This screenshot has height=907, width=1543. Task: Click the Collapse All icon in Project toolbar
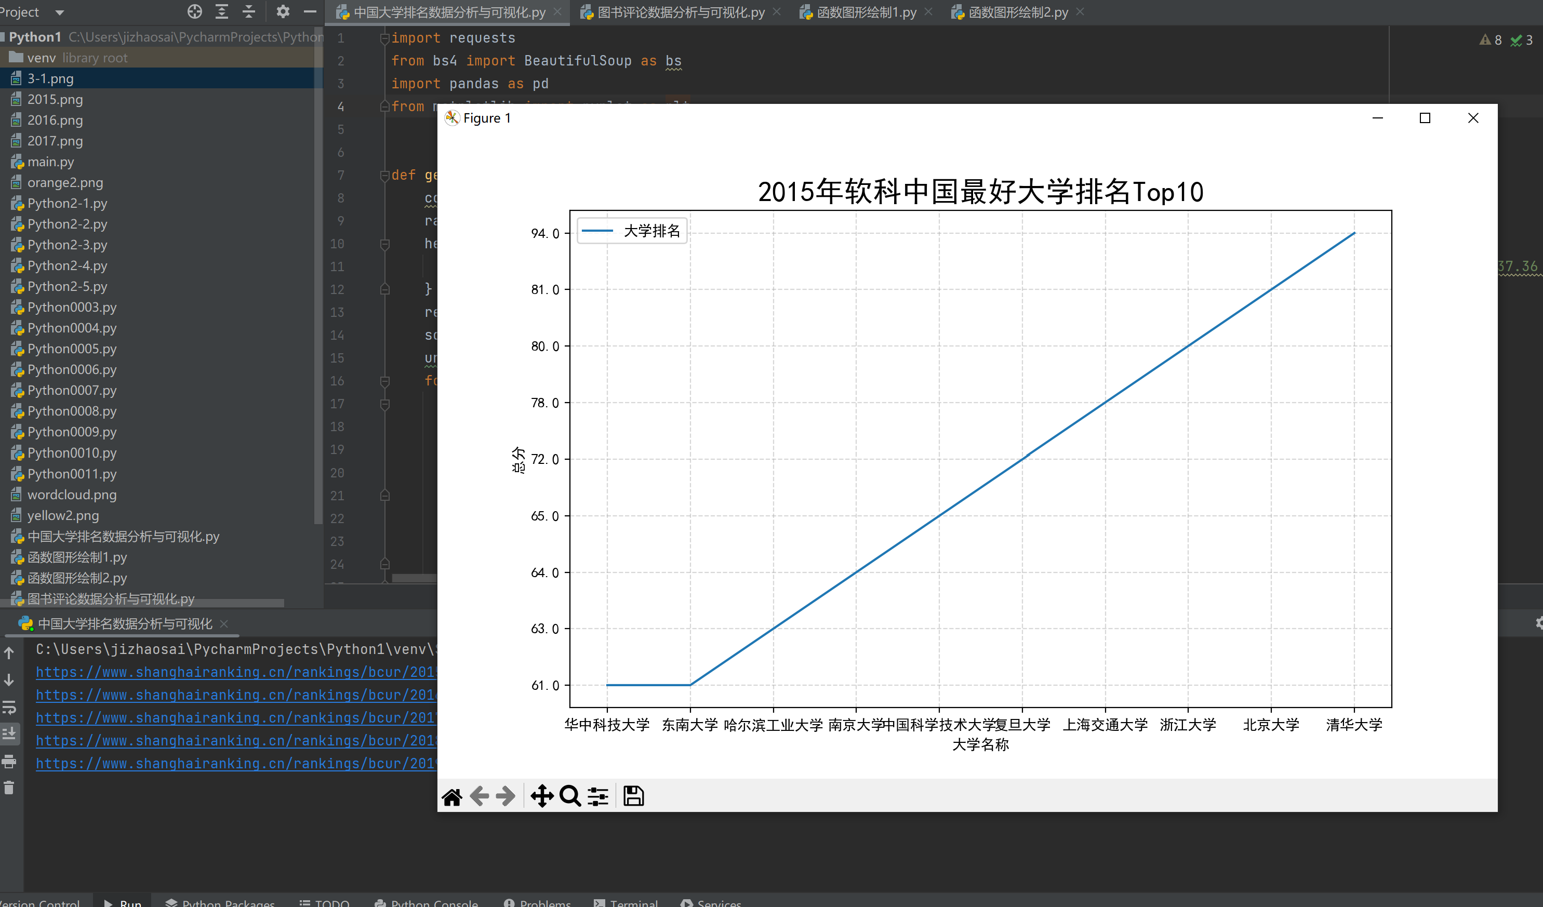tap(248, 11)
